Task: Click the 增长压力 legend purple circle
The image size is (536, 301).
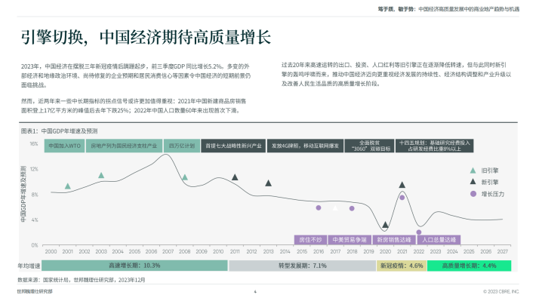Action: 473,194
